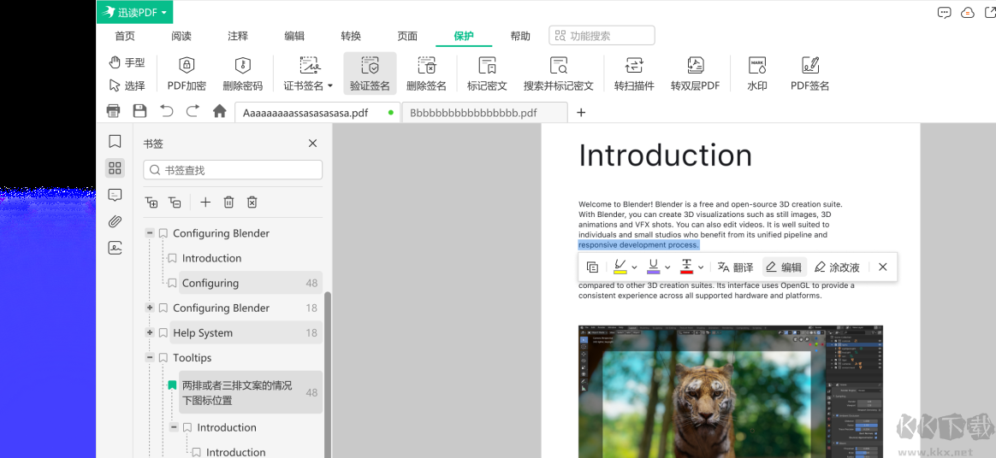Open the 水印 watermark tool
Screen dimensions: 996x458
pyautogui.click(x=757, y=73)
